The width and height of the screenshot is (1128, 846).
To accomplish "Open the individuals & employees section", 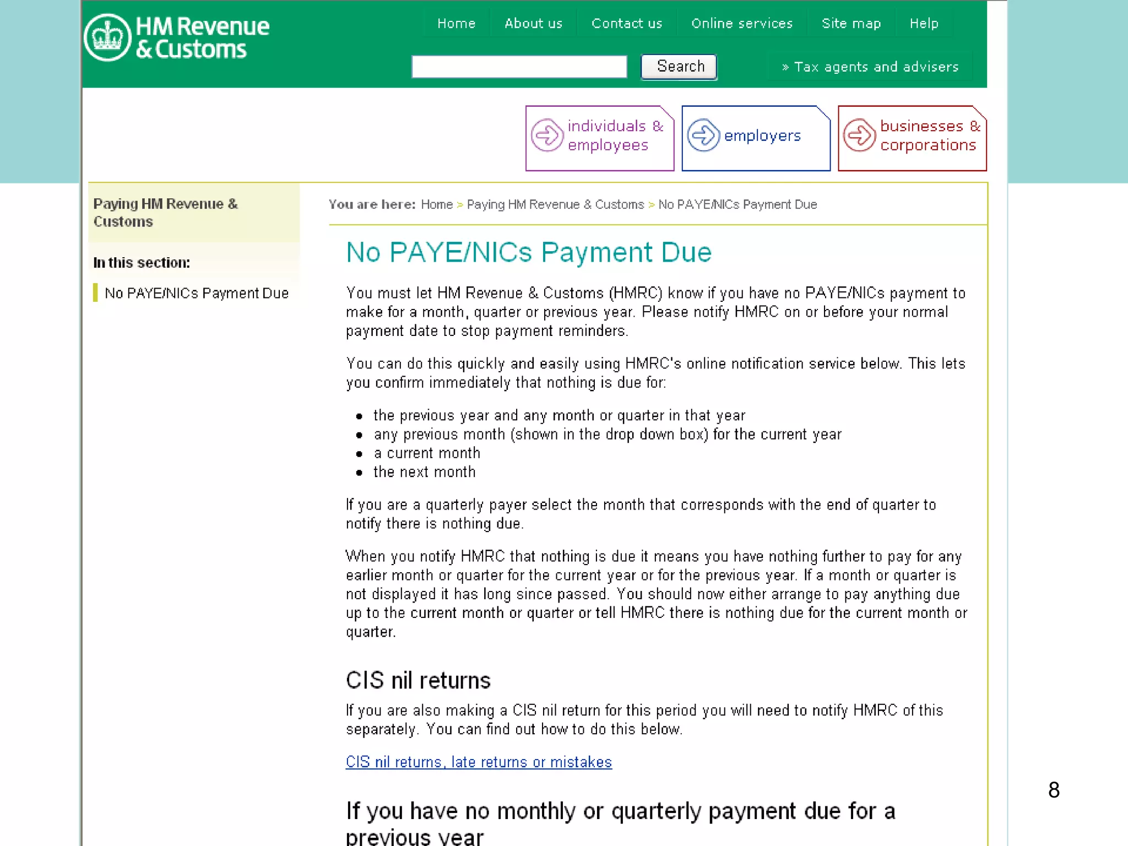I will (x=615, y=135).
